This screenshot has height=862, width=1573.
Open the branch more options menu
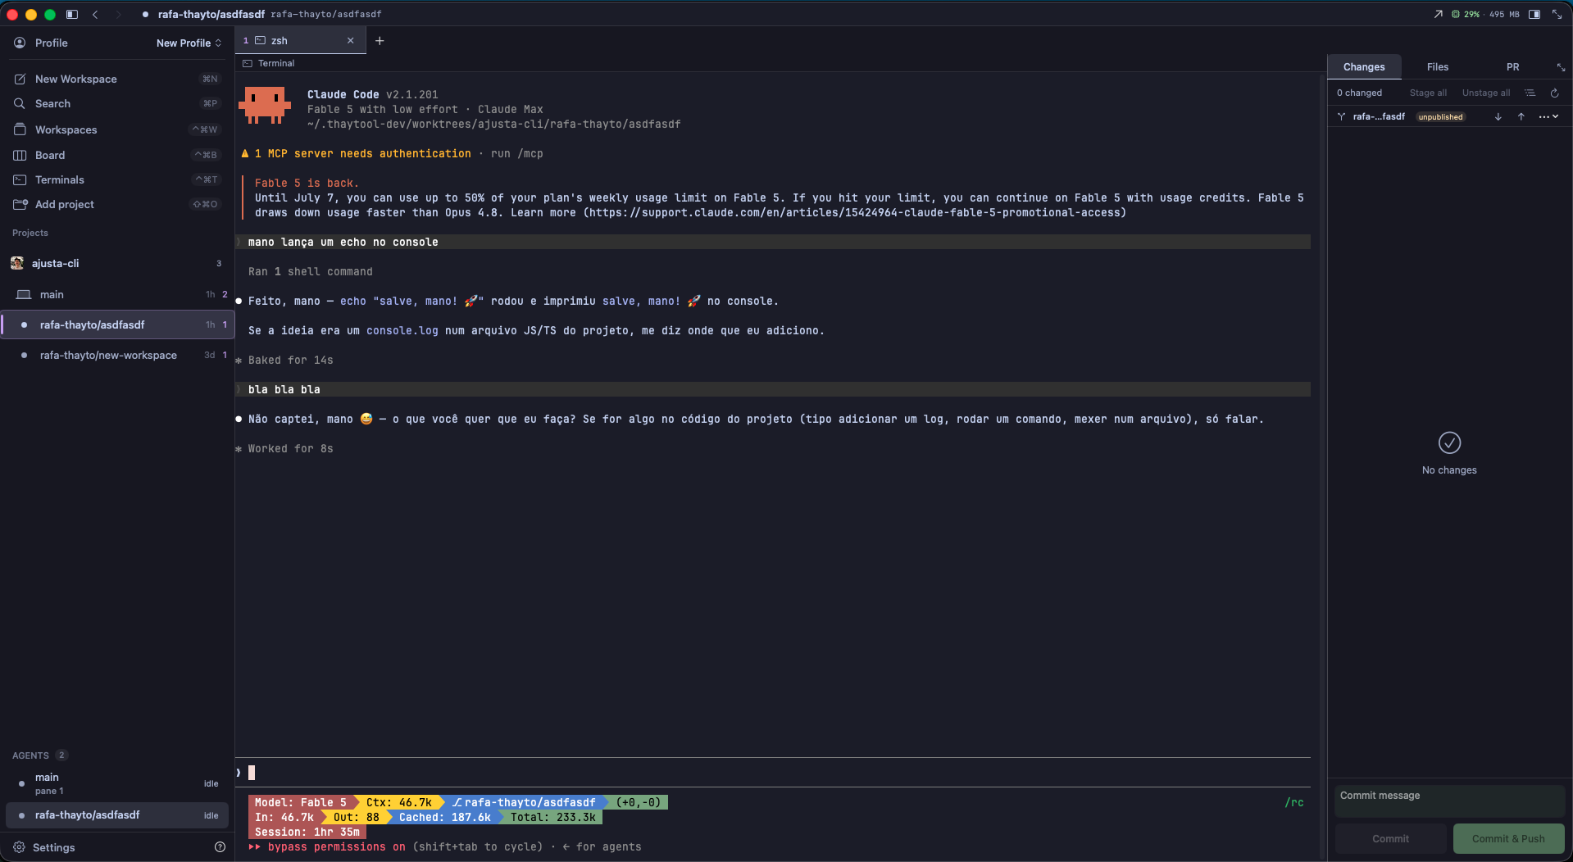click(x=1548, y=116)
